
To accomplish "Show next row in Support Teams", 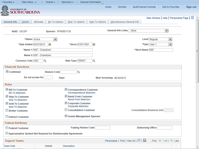I will [171, 141].
